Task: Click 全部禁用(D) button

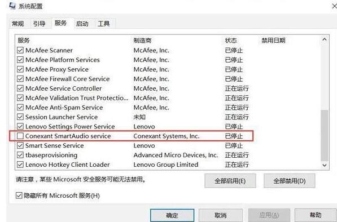Action: 290,181
